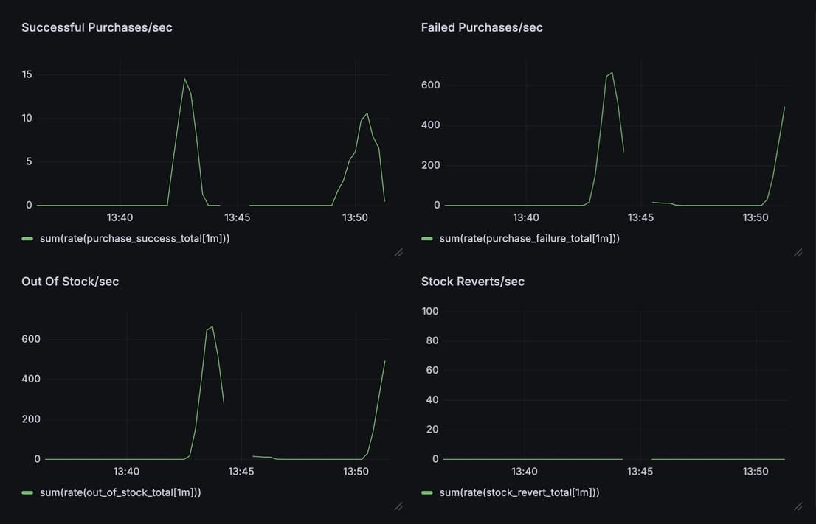Click the resize handle of Failed Purchases panel

coord(798,252)
